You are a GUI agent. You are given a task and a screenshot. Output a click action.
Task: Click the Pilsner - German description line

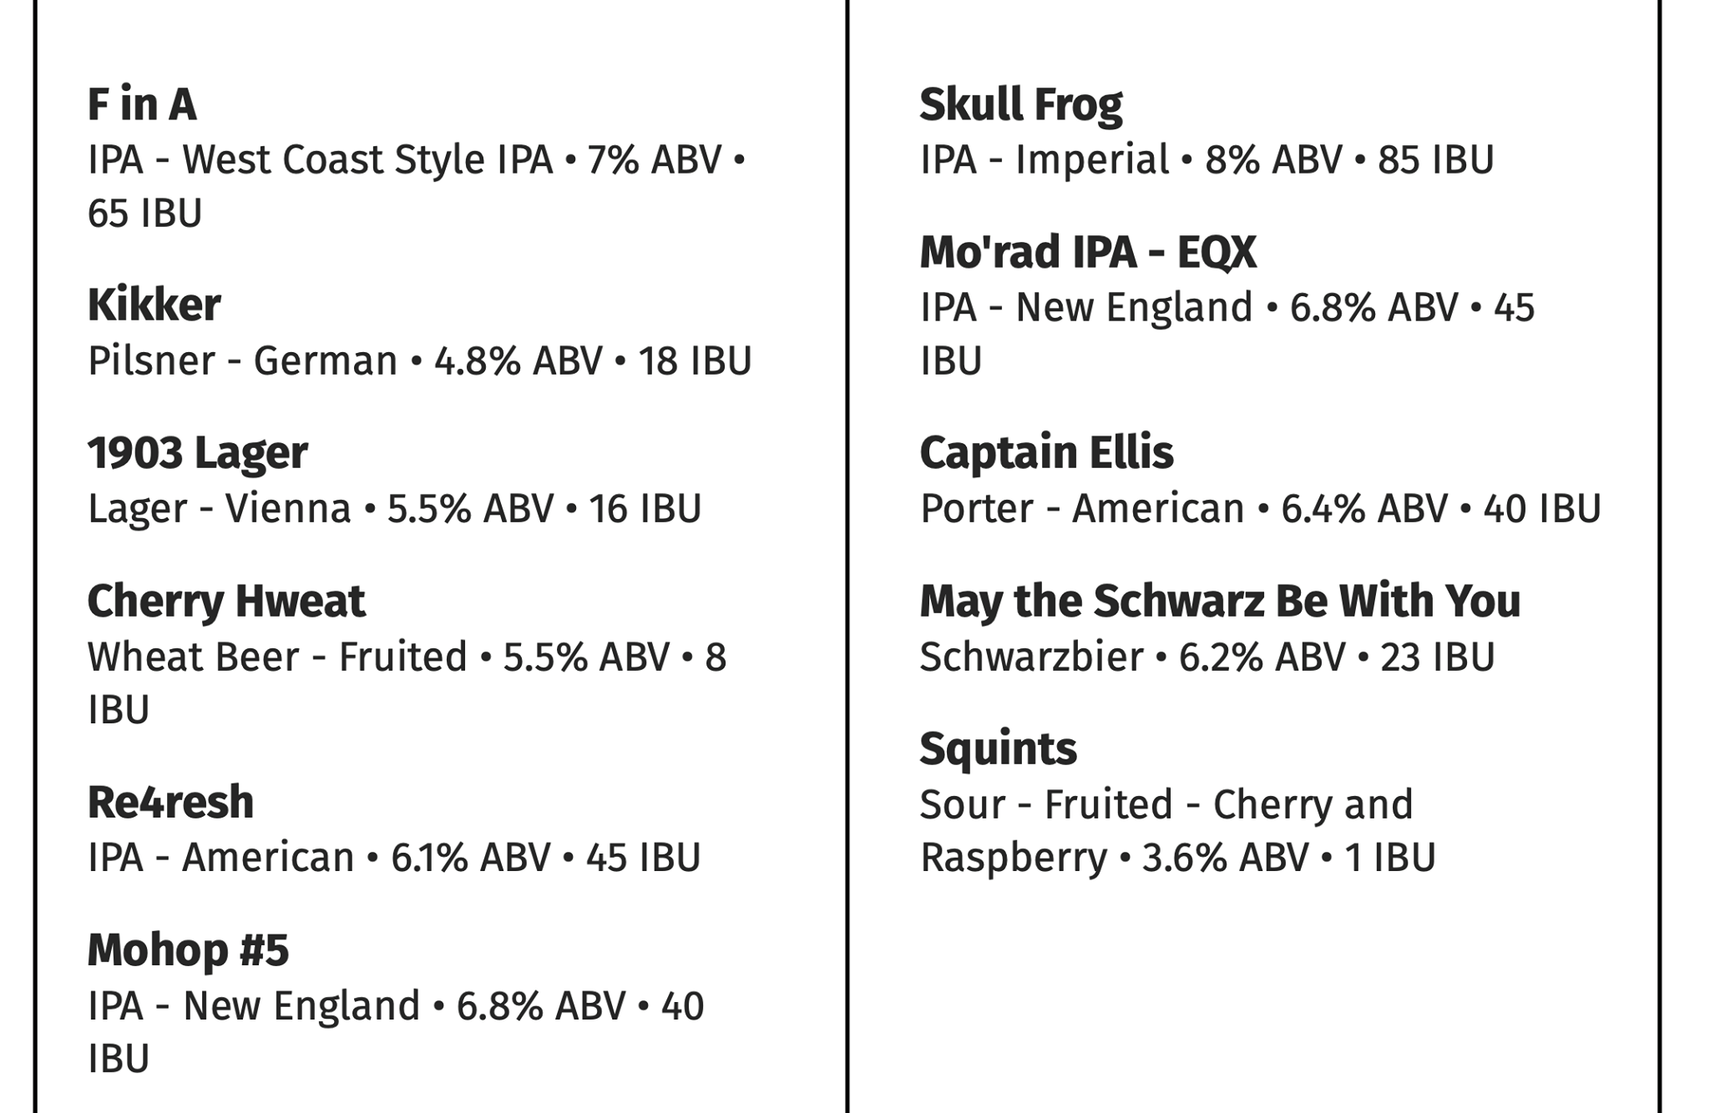click(x=420, y=361)
